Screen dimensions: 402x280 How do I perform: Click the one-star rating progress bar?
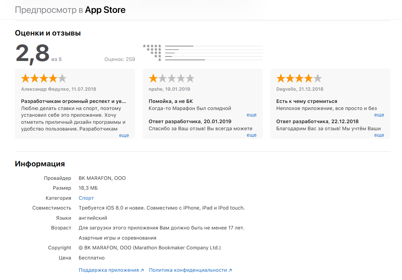click(214, 60)
